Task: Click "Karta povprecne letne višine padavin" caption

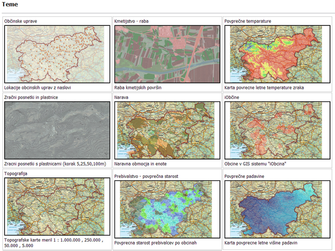Action: 261,243
